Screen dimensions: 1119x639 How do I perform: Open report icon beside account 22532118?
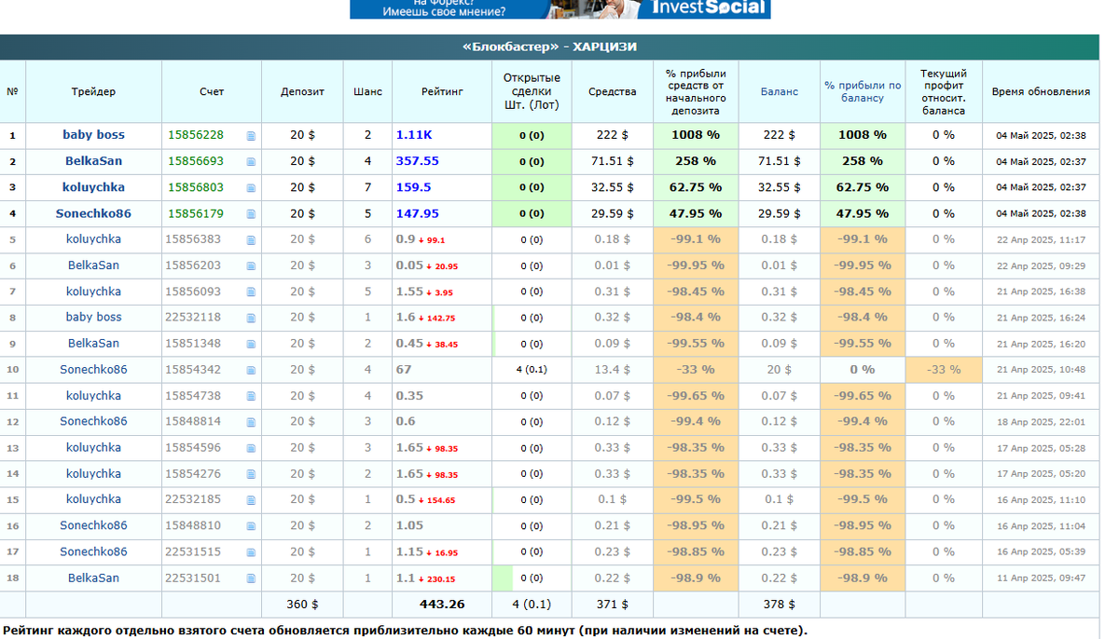click(251, 319)
